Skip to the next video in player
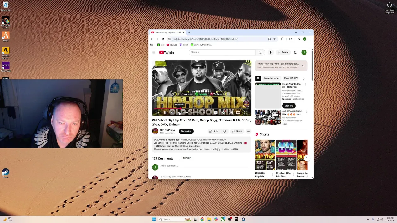Image resolution: width=397 pixels, height=223 pixels. pyautogui.click(x=172, y=112)
